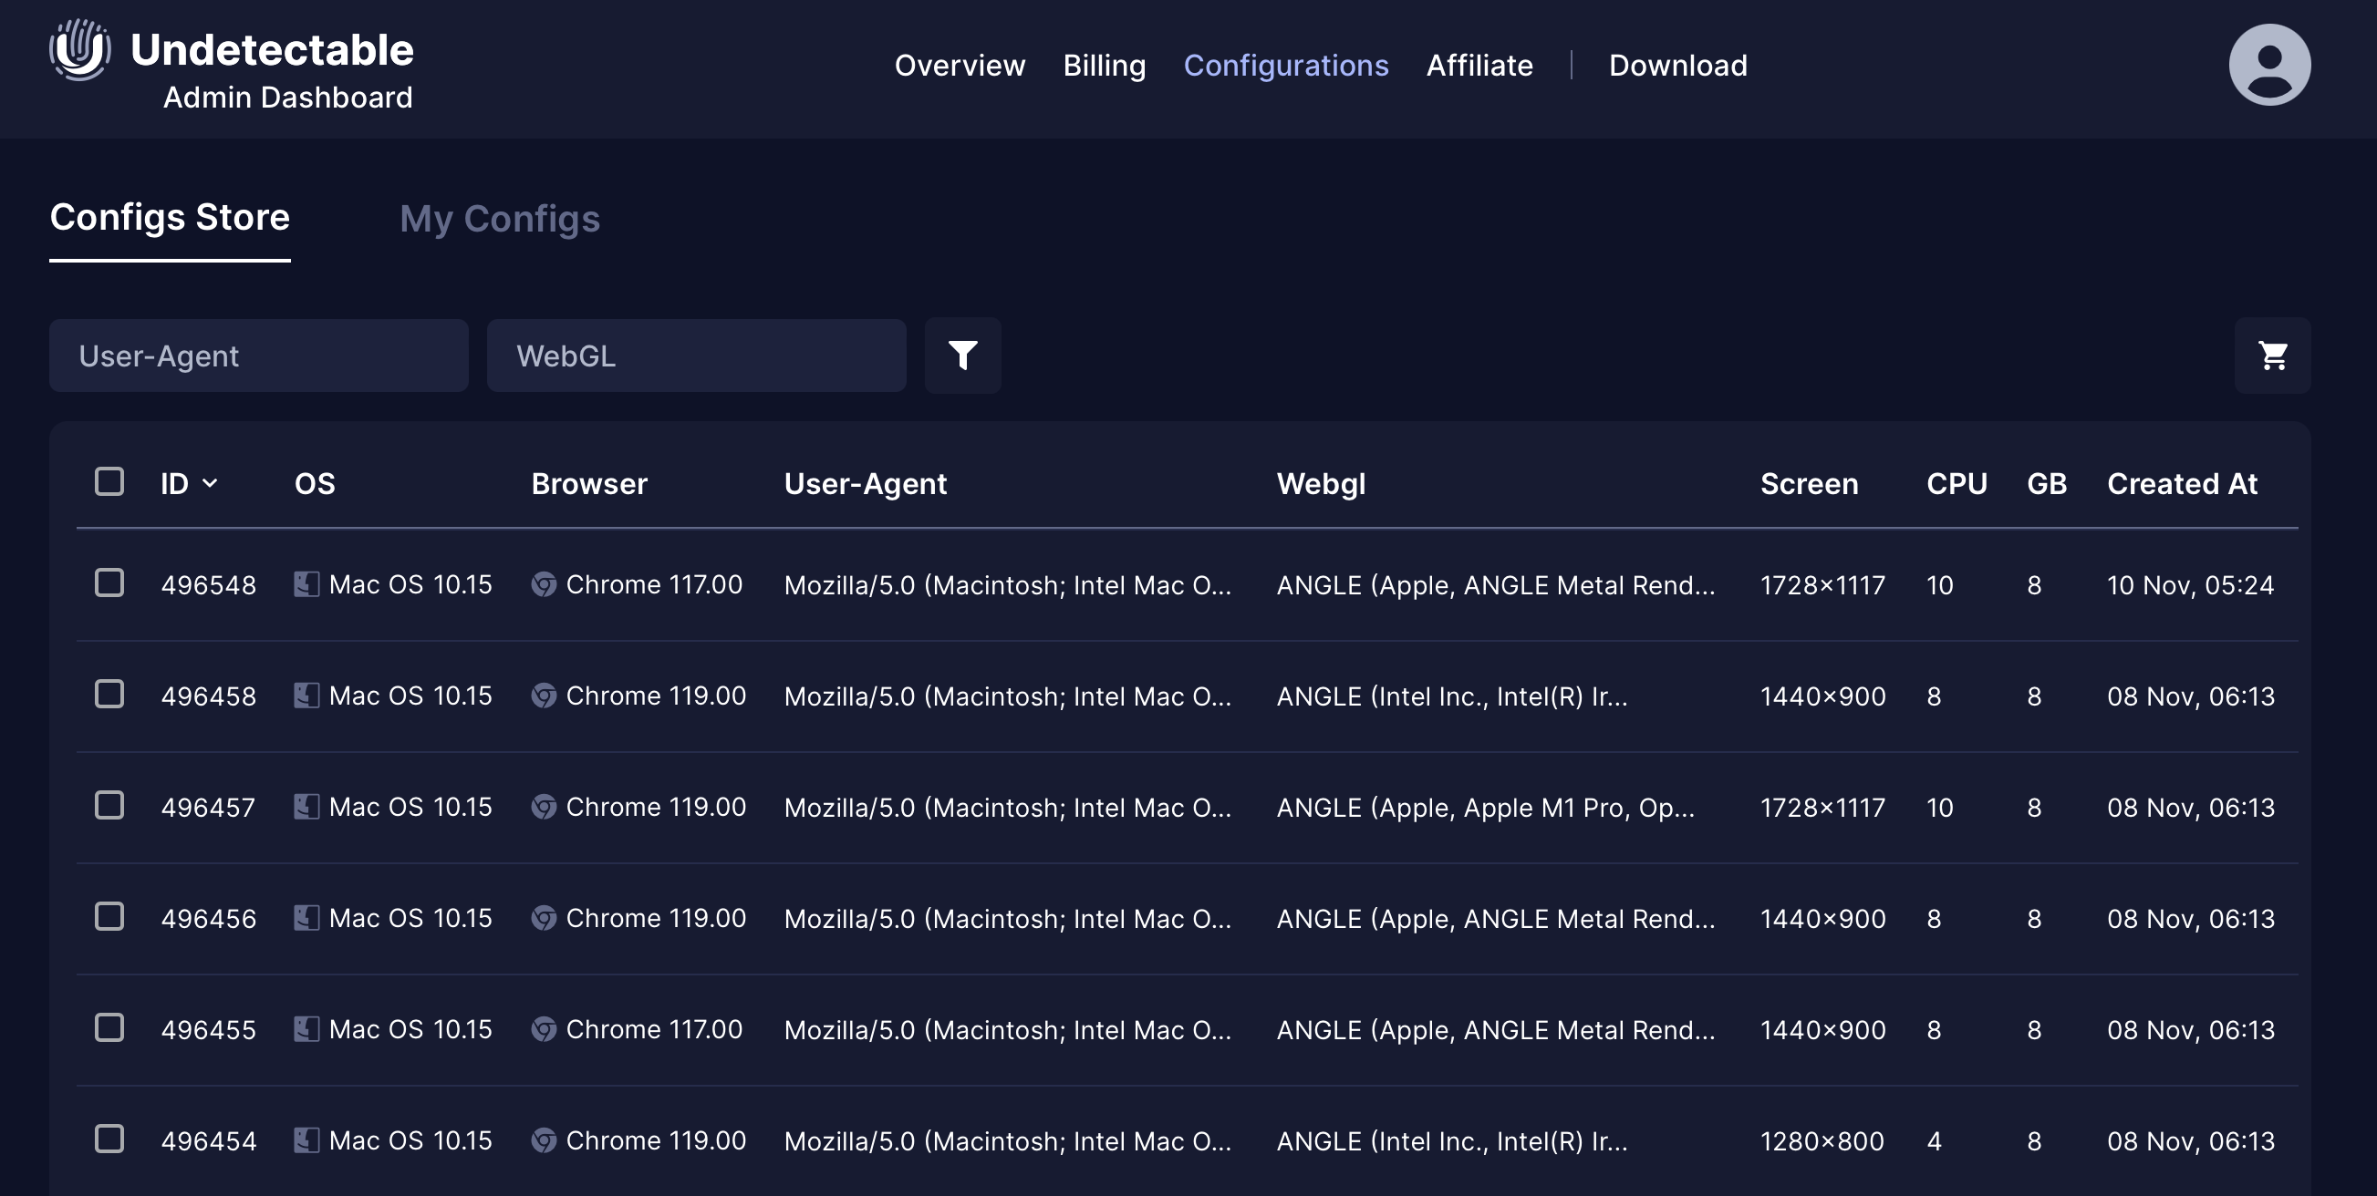Tick the checkbox for config 496456

109,916
